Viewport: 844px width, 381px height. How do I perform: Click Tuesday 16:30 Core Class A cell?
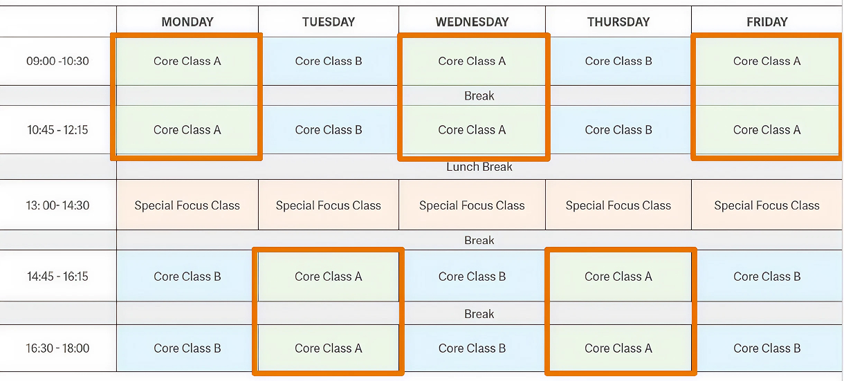(x=329, y=349)
